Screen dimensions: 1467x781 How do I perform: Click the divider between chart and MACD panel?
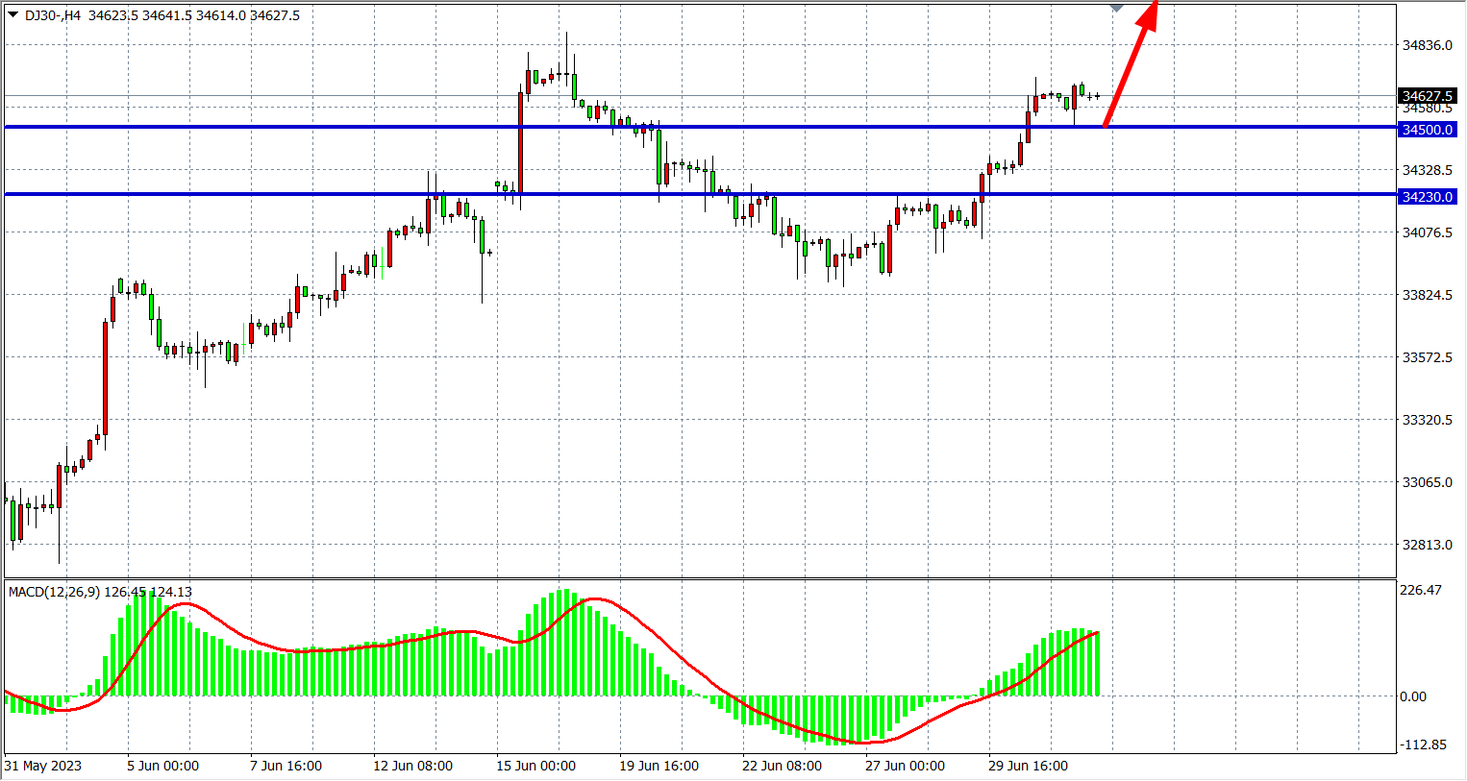coord(700,578)
